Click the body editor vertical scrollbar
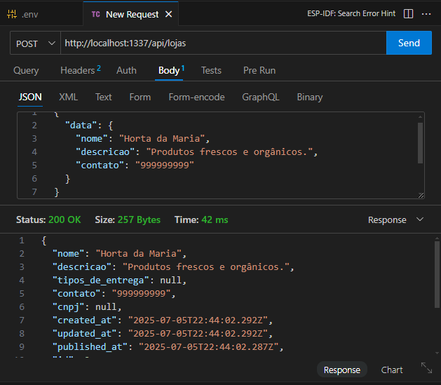Image resolution: width=441 pixels, height=385 pixels. tap(420, 143)
